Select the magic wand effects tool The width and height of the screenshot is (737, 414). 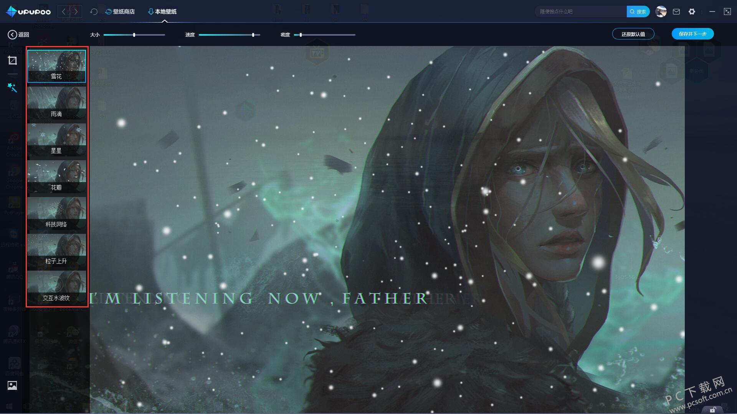[12, 87]
